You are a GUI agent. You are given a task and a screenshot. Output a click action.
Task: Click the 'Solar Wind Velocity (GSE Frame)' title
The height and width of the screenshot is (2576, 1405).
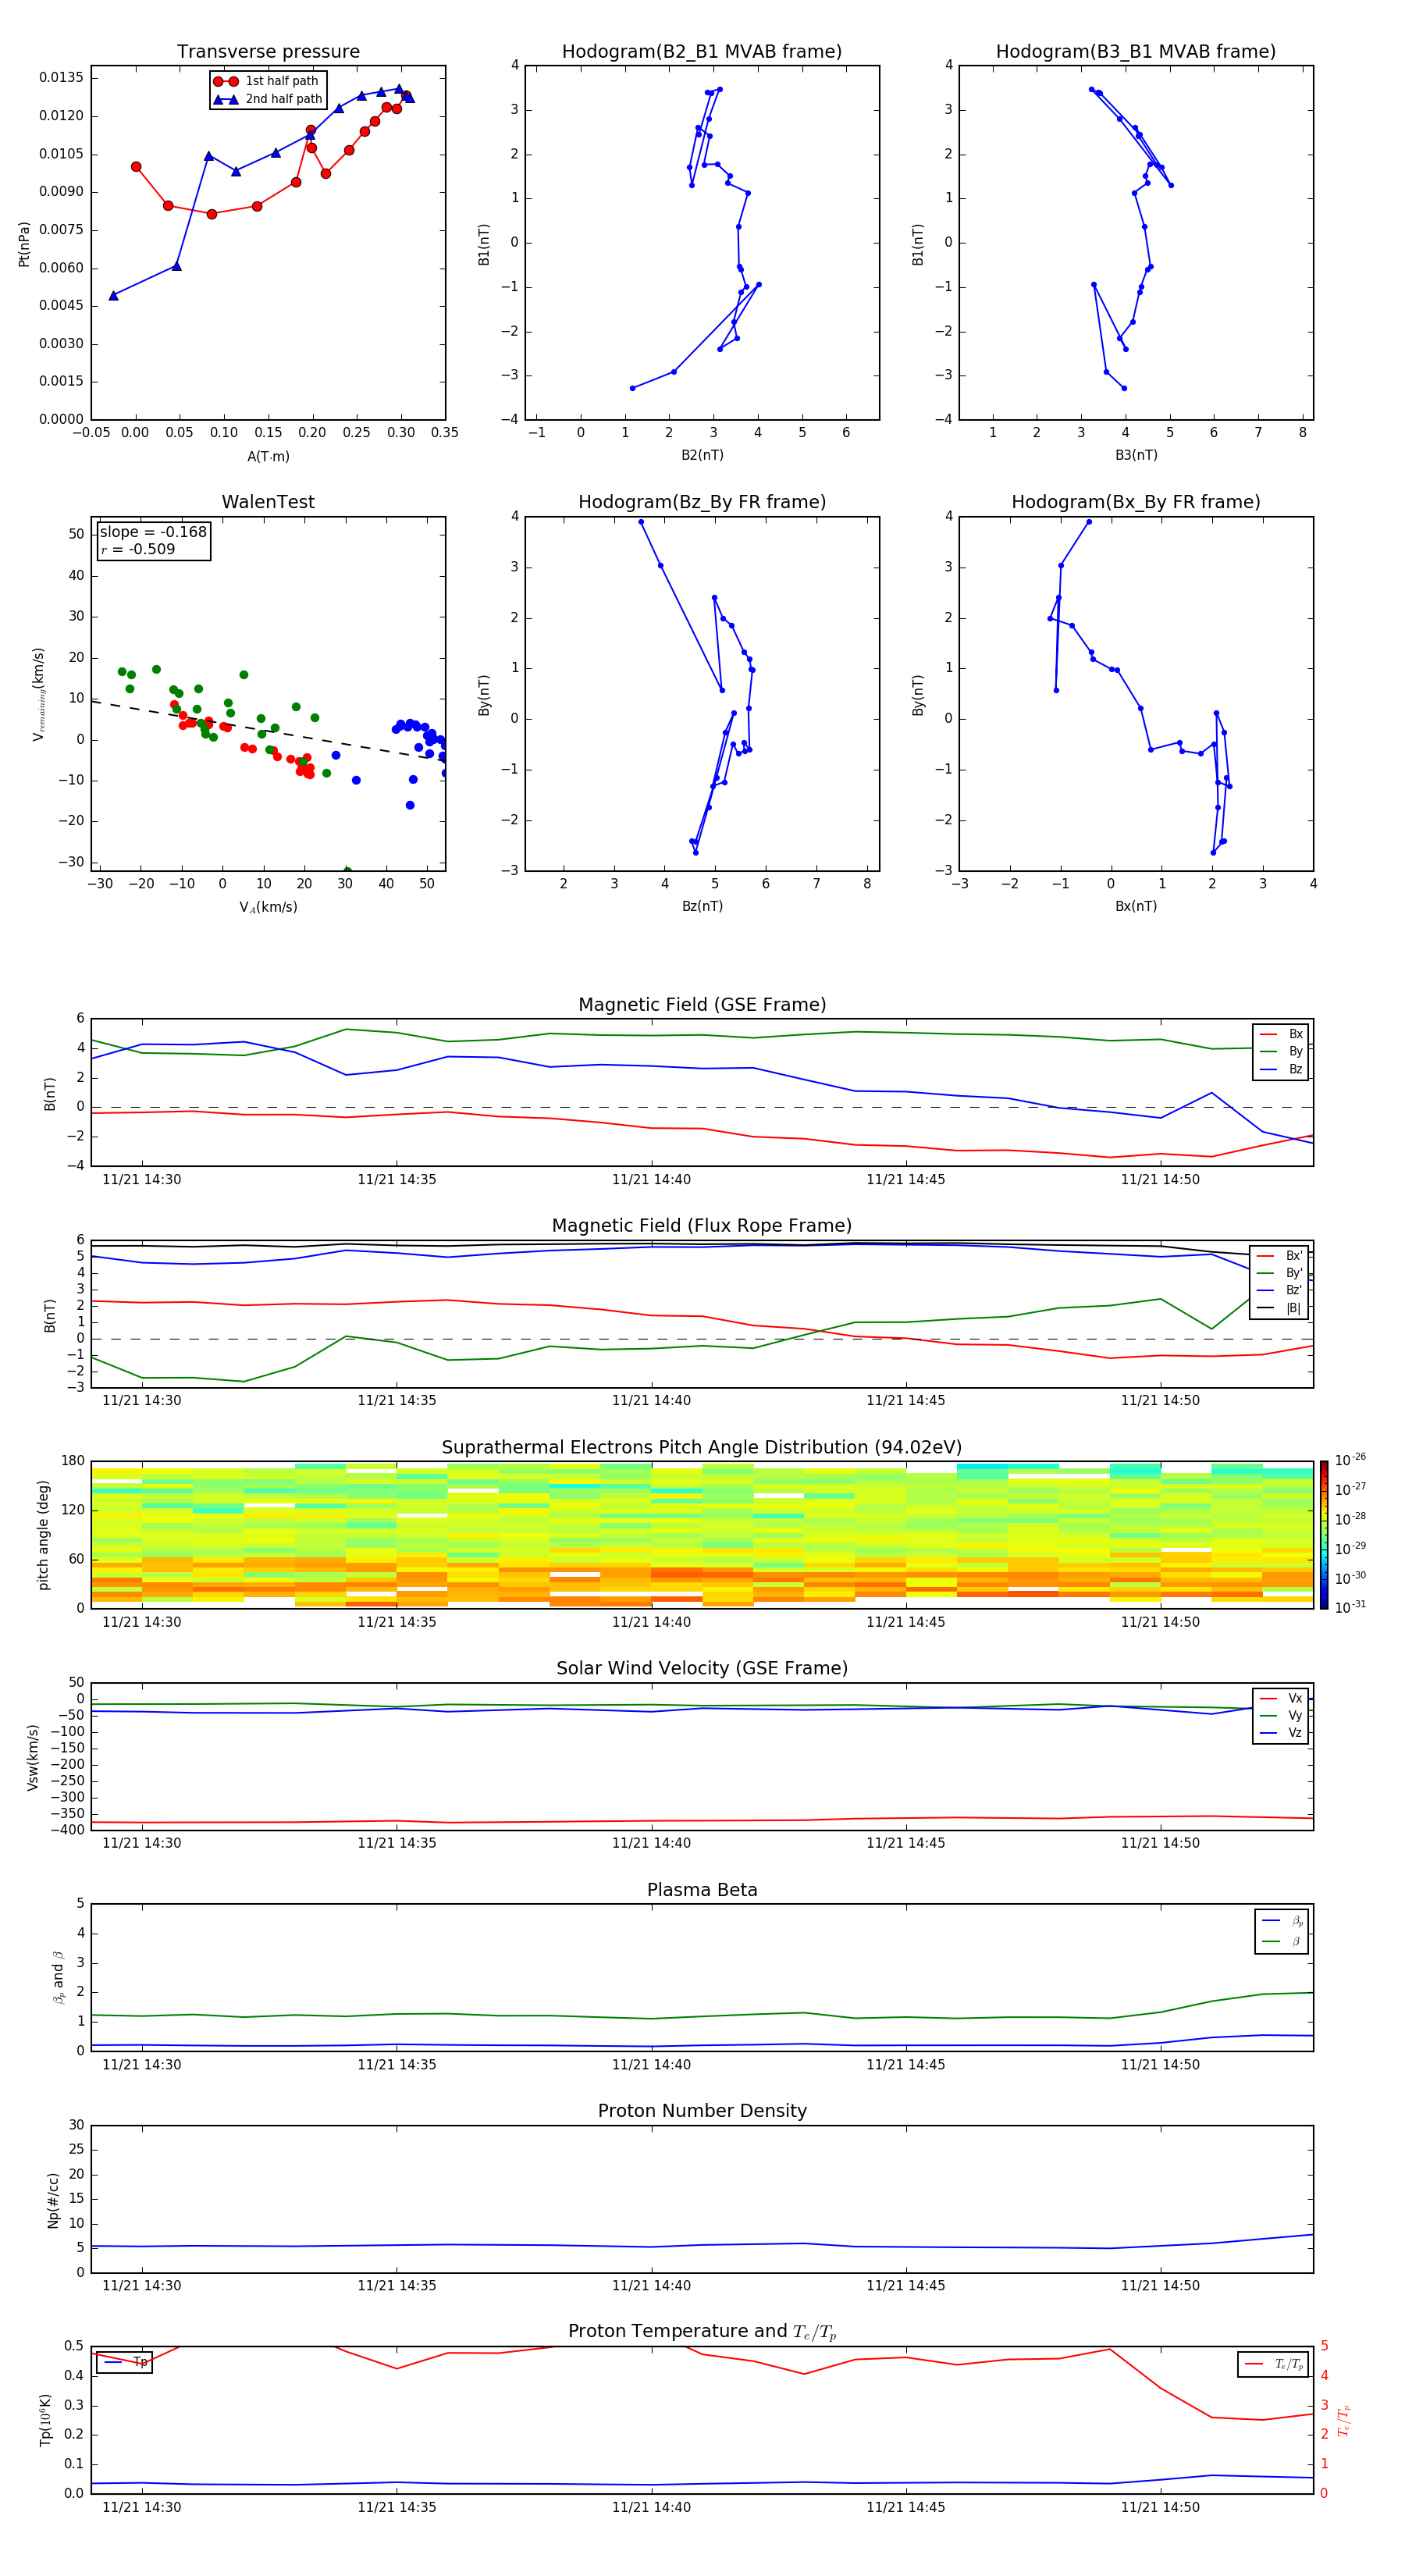coord(702,1668)
